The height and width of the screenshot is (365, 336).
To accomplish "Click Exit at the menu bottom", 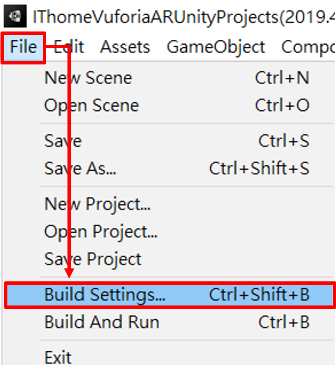I will 58,356.
